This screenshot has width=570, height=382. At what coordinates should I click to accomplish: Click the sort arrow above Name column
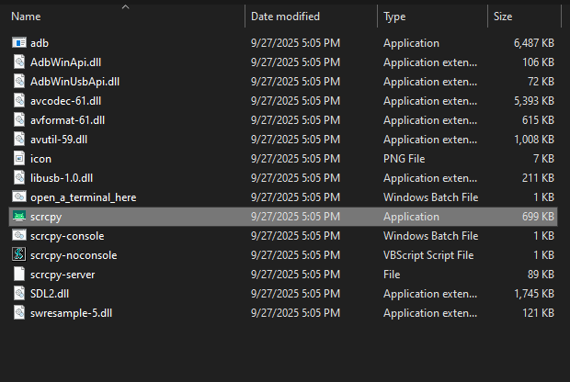pos(125,6)
